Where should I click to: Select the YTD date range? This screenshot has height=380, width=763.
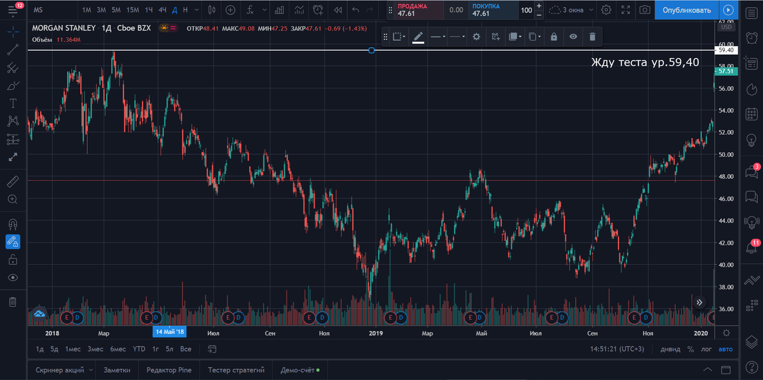click(x=139, y=349)
